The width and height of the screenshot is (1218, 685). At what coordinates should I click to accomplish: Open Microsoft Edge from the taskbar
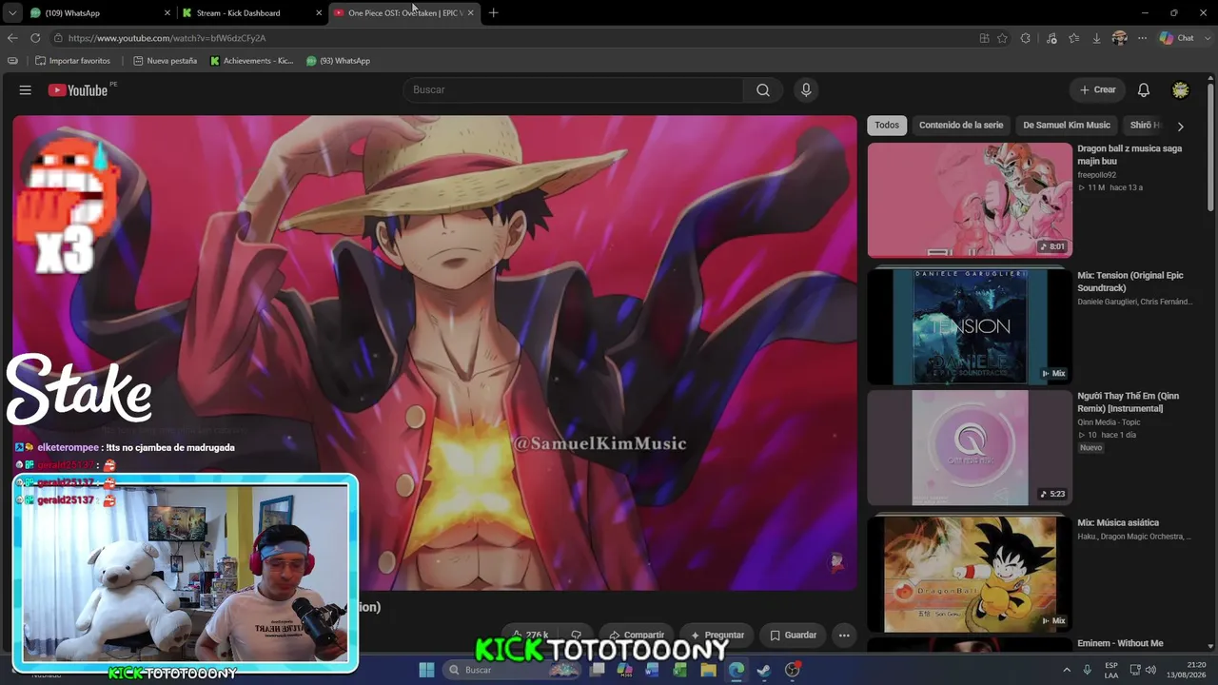737,670
